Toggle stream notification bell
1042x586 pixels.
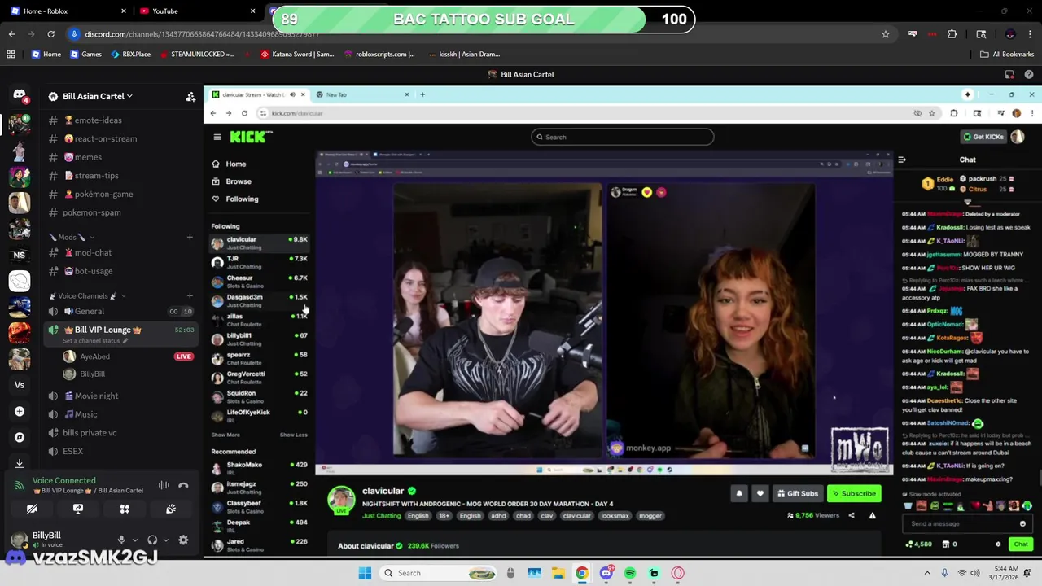point(739,493)
